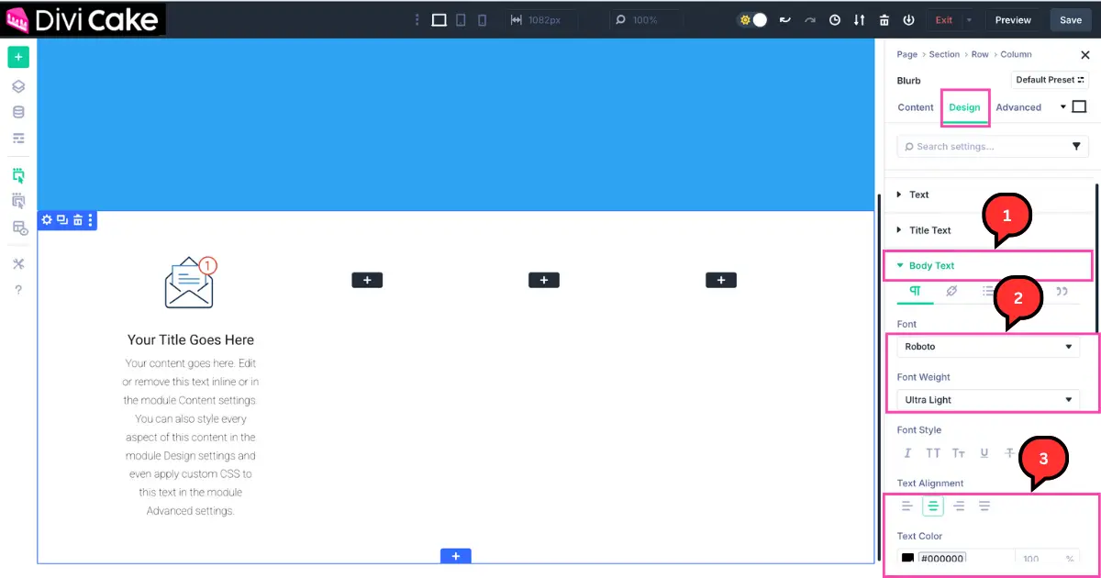Open the Font Weight dropdown showing Ultra Light

pos(988,400)
